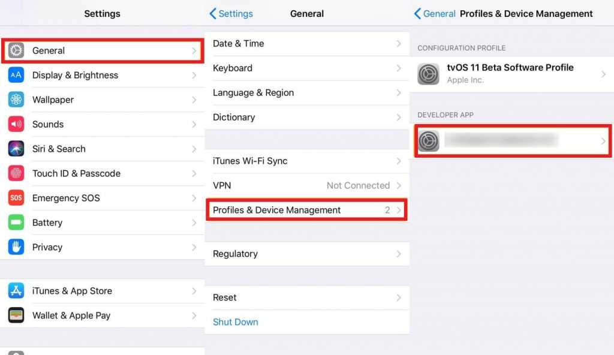Tap the Wallet & Apple Pay icon
This screenshot has height=355, width=614.
pyautogui.click(x=16, y=315)
